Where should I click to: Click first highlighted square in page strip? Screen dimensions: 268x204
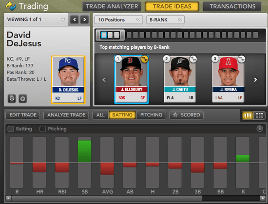point(104,35)
